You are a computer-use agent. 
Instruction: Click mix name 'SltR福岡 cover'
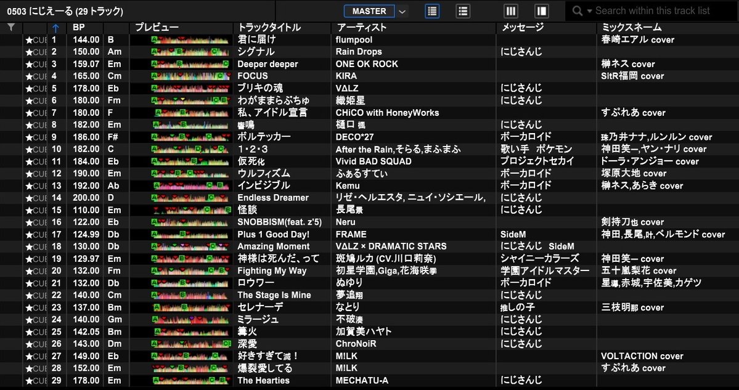[632, 76]
